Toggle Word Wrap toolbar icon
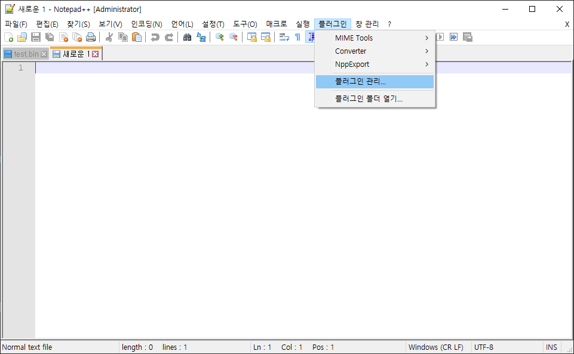This screenshot has width=574, height=354. tap(284, 37)
